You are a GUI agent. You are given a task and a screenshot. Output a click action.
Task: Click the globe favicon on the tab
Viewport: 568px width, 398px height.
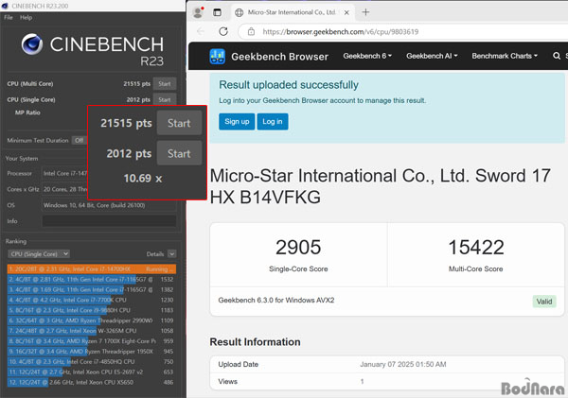tap(240, 12)
